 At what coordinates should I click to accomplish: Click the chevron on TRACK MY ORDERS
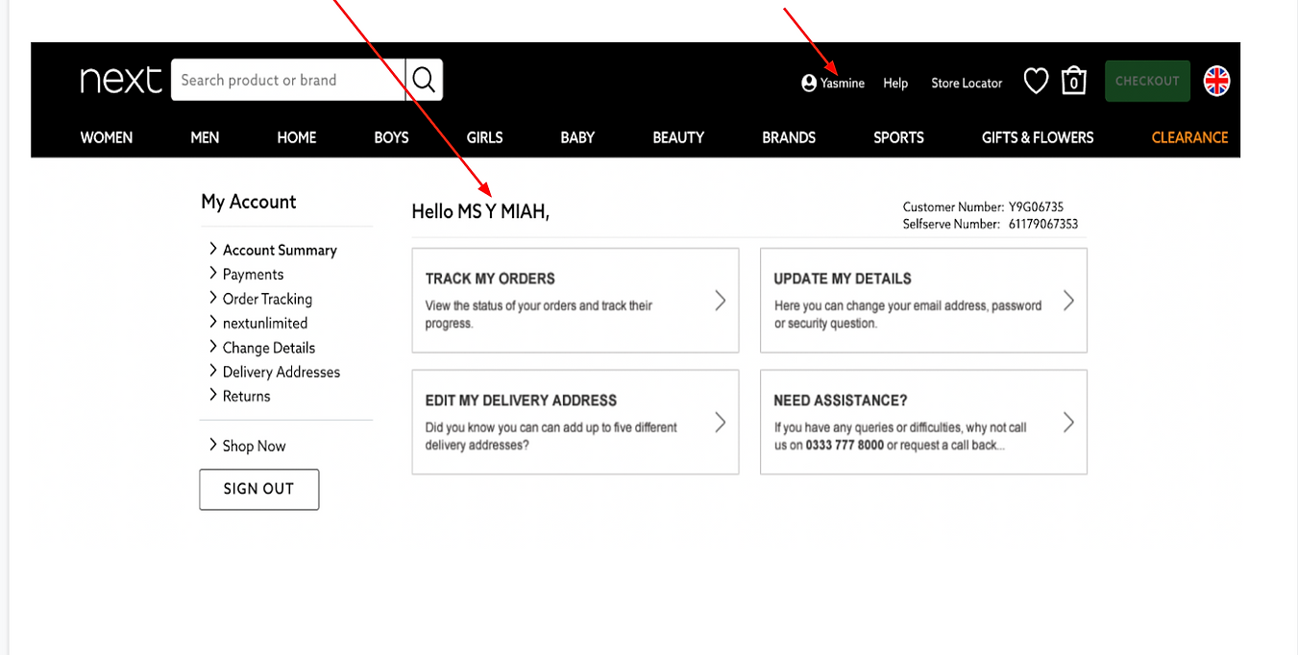pos(721,301)
